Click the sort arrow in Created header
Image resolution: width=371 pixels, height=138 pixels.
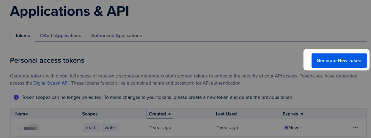[x=169, y=114]
